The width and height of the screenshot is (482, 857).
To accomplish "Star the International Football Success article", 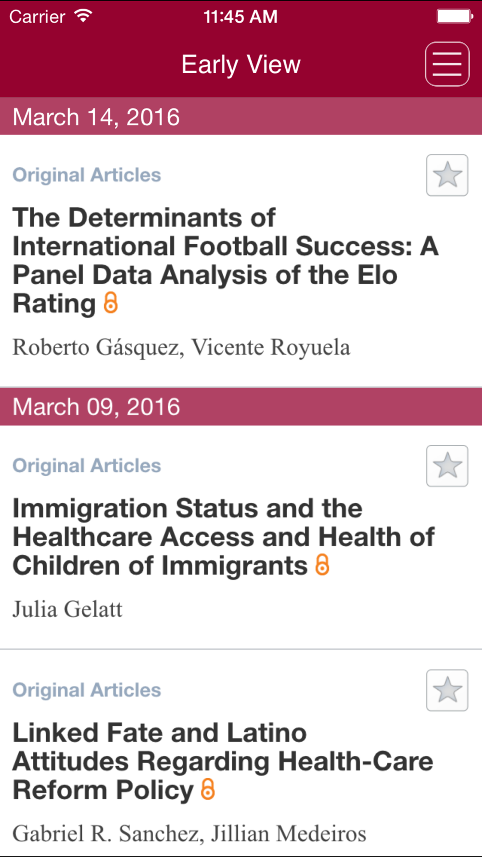I will 447,175.
